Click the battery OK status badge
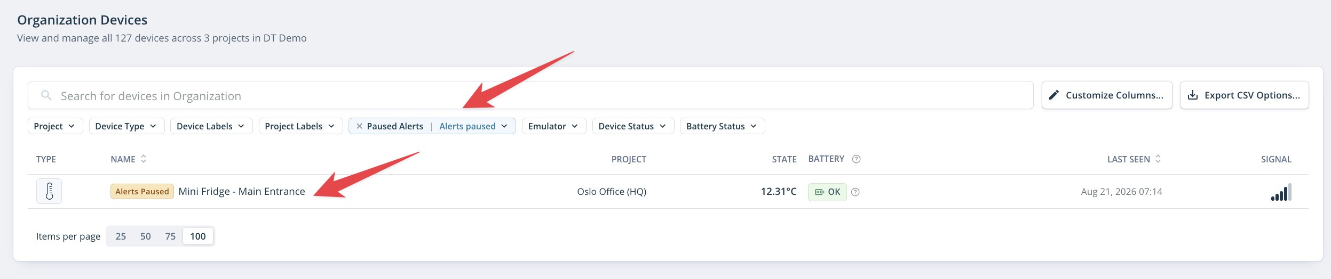The height and width of the screenshot is (279, 1331). pyautogui.click(x=827, y=192)
